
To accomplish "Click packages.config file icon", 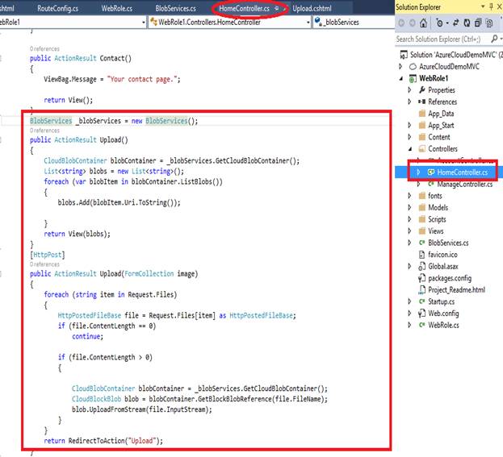I will [422, 278].
